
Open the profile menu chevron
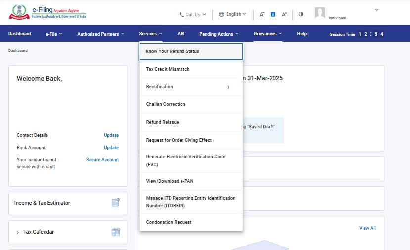(376, 10)
